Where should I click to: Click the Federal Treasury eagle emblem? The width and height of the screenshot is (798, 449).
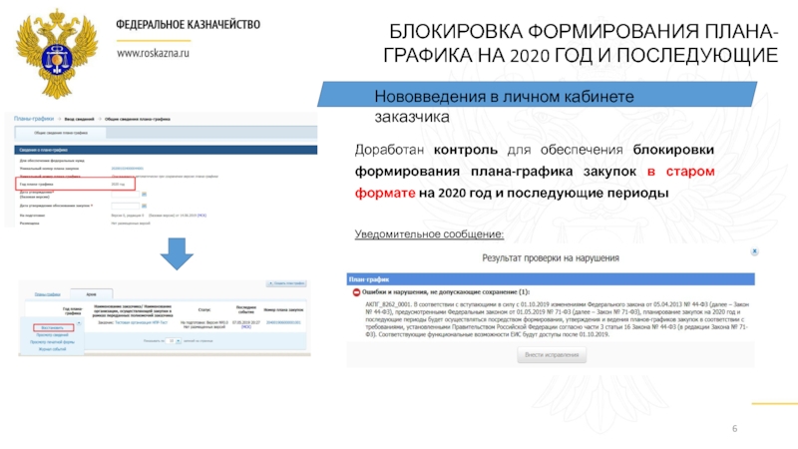point(57,53)
